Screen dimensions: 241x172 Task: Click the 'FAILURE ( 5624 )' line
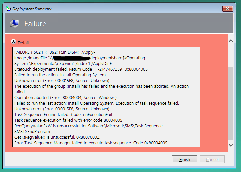point(54,52)
